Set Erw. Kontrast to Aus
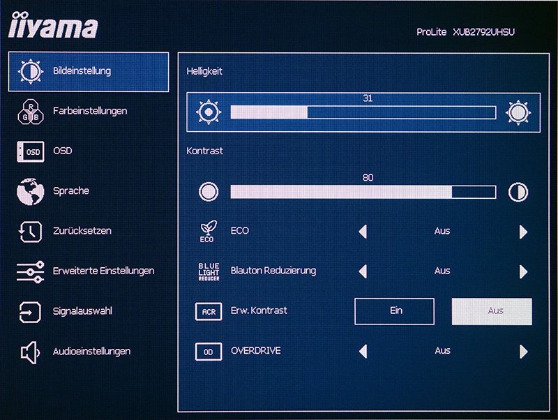The width and height of the screenshot is (558, 420). (492, 311)
